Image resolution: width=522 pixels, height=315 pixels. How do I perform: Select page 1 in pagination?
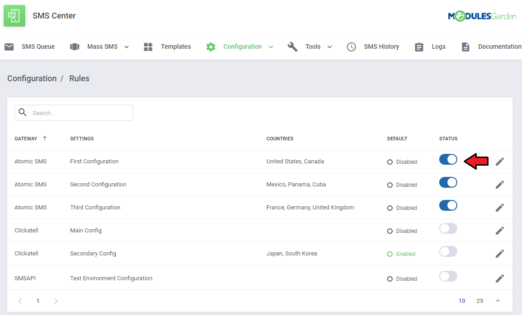(x=38, y=301)
